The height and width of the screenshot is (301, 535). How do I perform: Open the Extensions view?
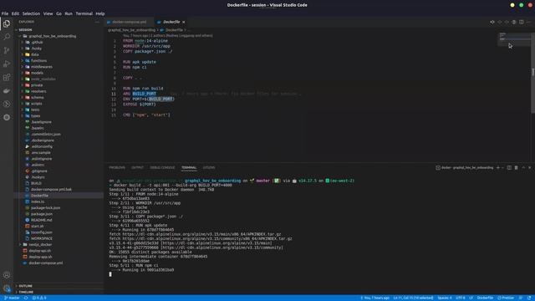tap(7, 77)
